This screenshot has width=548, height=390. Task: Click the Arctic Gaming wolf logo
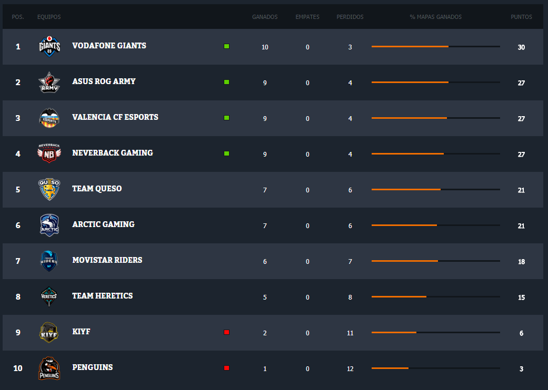(x=49, y=225)
